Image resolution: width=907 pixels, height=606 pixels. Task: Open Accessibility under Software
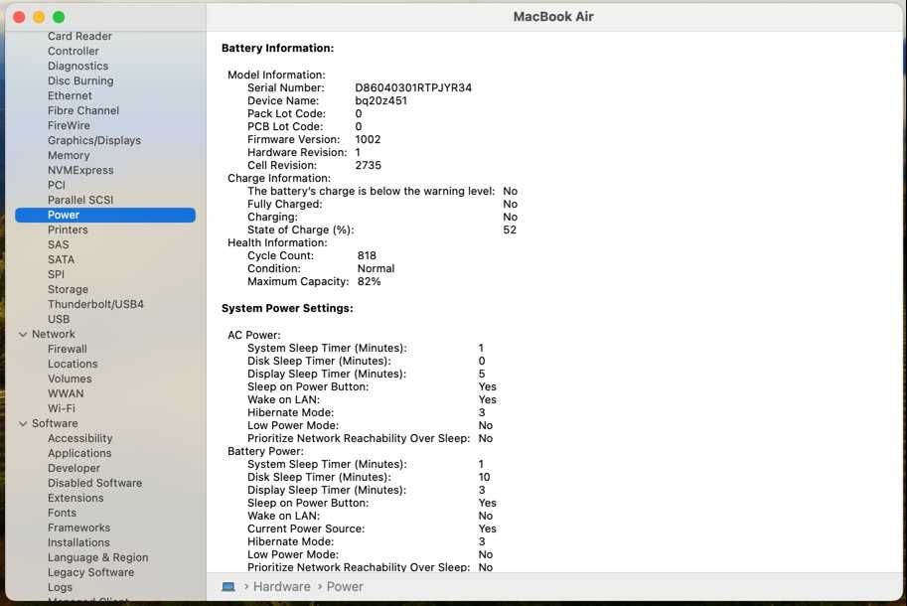(x=79, y=438)
